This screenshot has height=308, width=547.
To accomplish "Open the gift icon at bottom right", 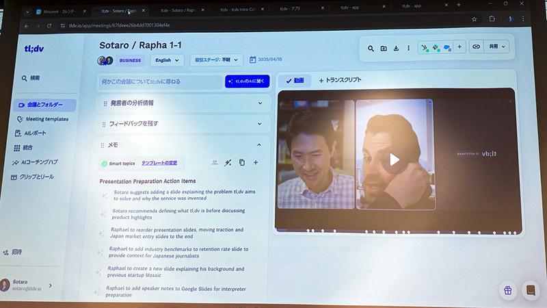I will [x=508, y=290].
